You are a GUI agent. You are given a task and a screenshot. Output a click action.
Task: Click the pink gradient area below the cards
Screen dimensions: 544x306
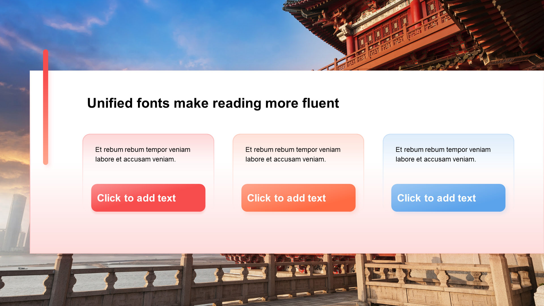coord(283,235)
